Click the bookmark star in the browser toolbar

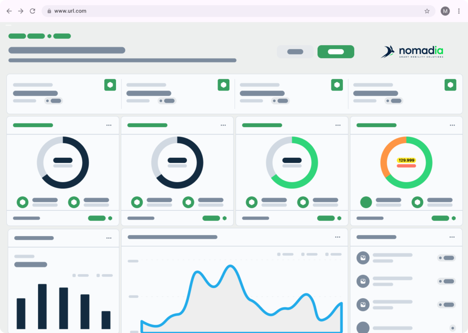[x=426, y=11]
